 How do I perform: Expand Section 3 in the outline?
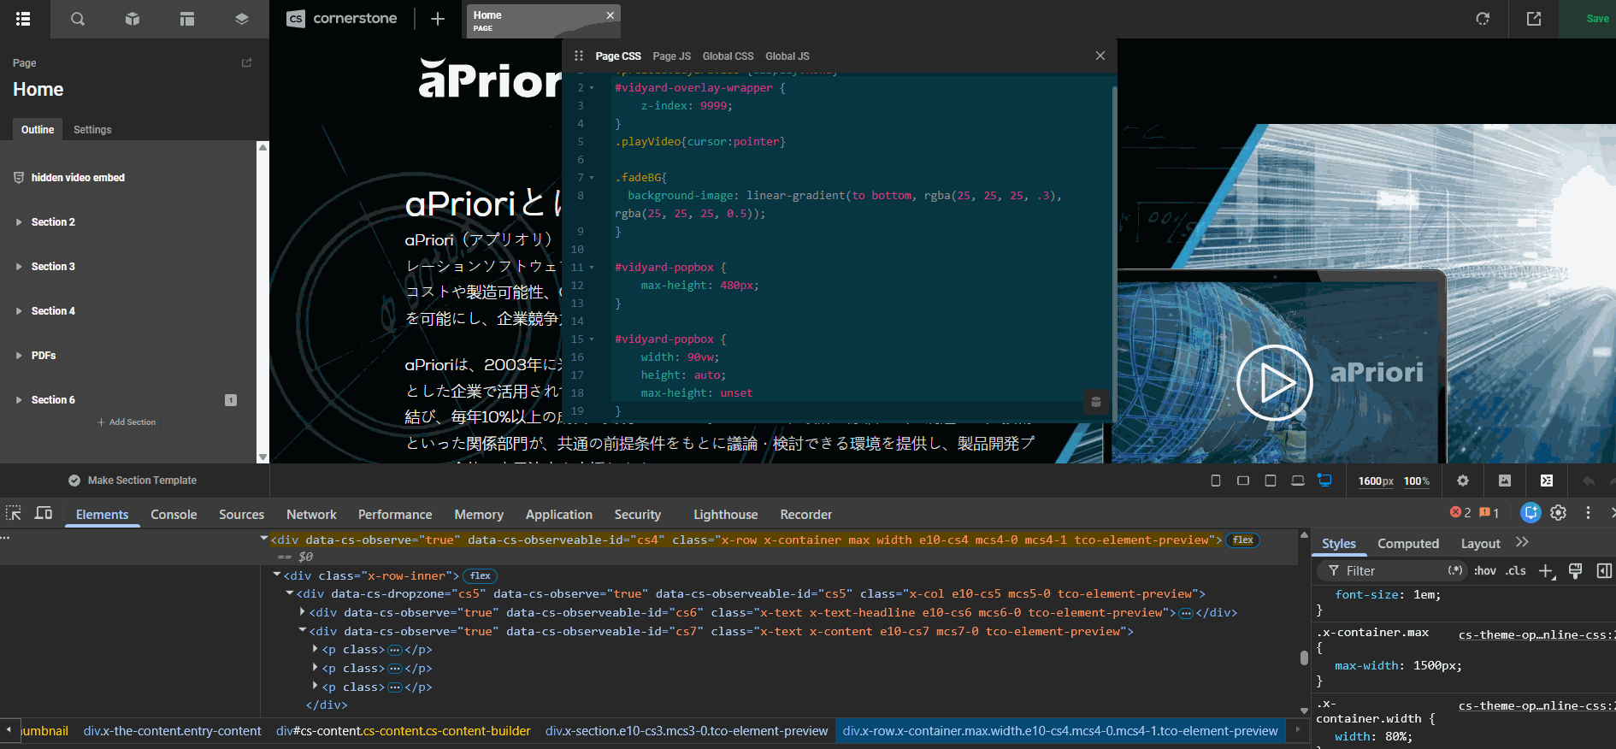tap(19, 267)
